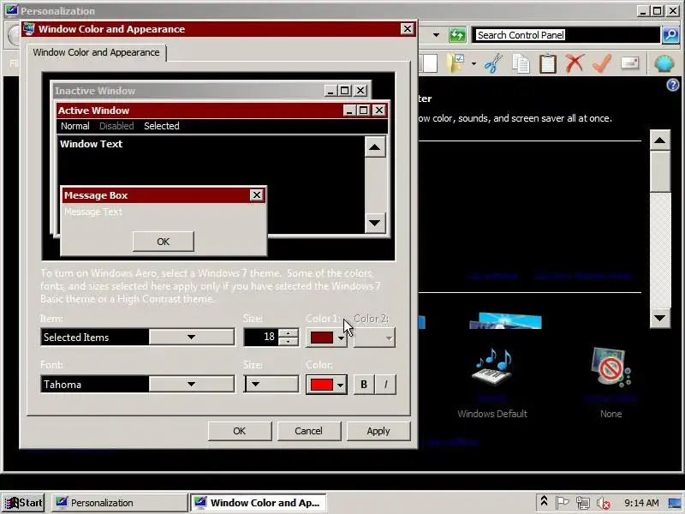
Task: Click the Personalization window scroll down arrow
Action: (659, 318)
